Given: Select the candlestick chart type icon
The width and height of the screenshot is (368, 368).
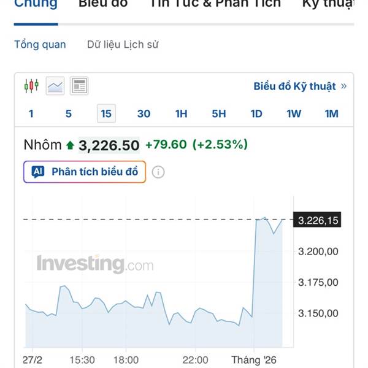Looking at the screenshot, I should (31, 86).
